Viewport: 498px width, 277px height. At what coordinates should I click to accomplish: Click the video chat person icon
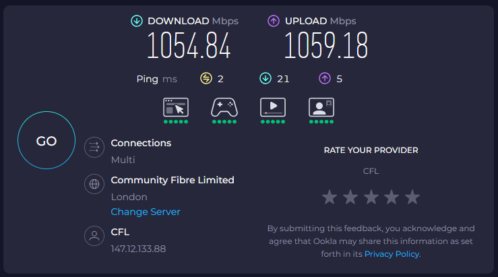pyautogui.click(x=321, y=107)
